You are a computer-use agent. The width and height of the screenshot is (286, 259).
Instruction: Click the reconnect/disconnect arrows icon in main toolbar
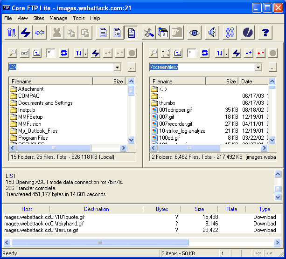pos(40,33)
